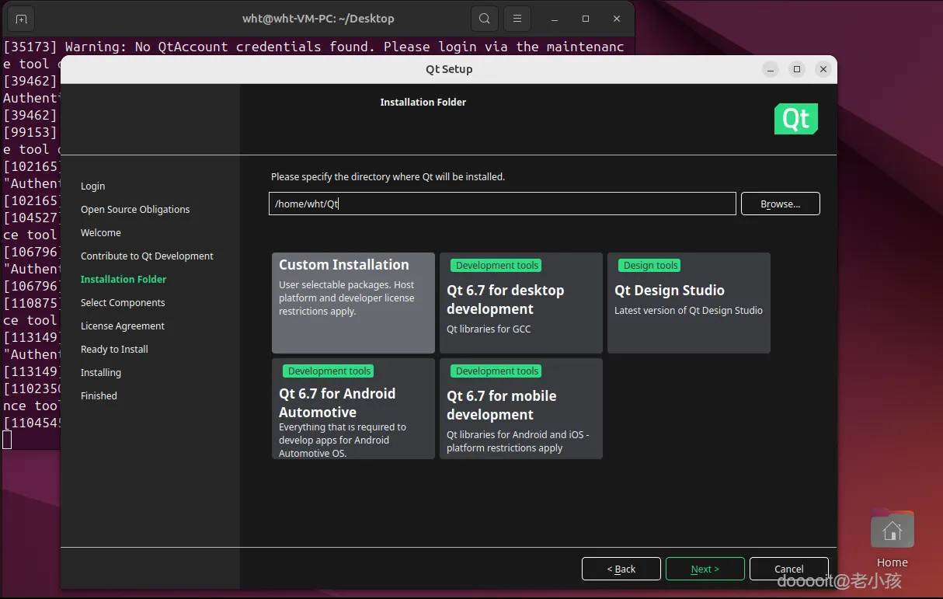The width and height of the screenshot is (943, 599).
Task: Cancel the Qt installation
Action: 788,569
